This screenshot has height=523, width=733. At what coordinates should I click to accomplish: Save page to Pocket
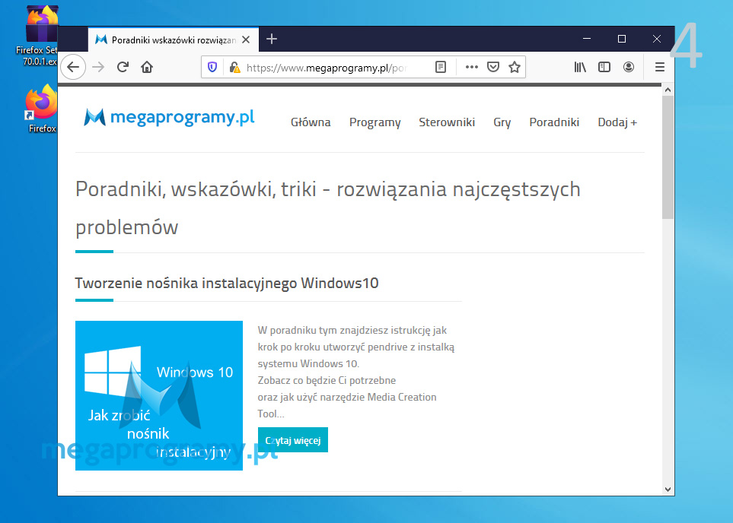[493, 67]
